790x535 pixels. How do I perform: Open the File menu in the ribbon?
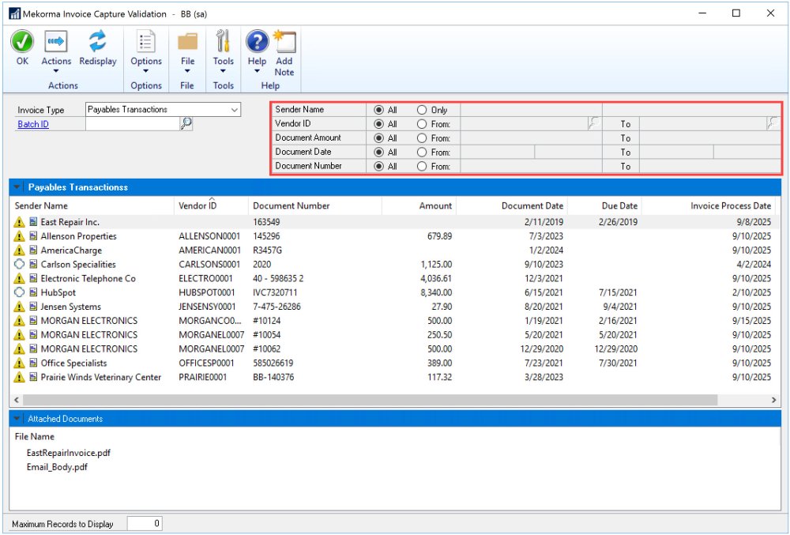(187, 62)
